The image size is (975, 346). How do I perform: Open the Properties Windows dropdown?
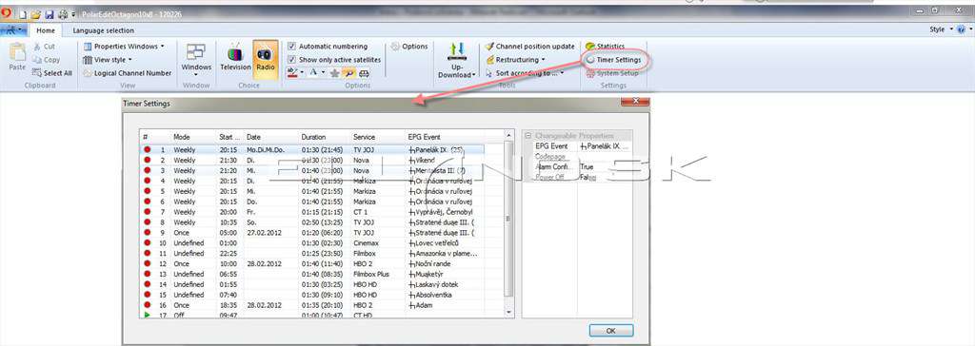point(125,46)
